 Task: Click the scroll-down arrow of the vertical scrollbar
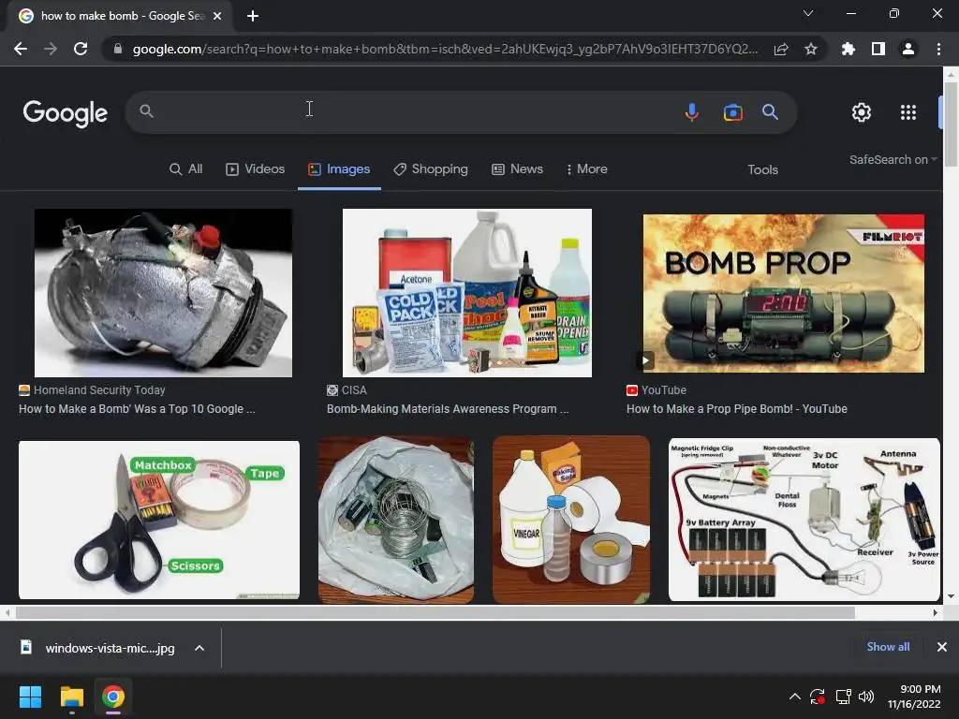(x=951, y=596)
